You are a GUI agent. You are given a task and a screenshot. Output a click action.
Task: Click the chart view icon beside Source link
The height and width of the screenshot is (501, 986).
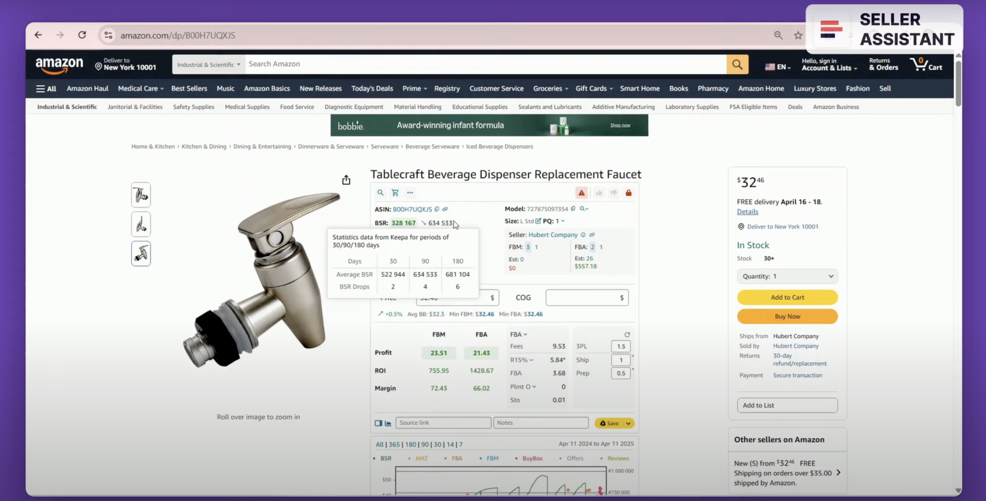[x=388, y=423]
